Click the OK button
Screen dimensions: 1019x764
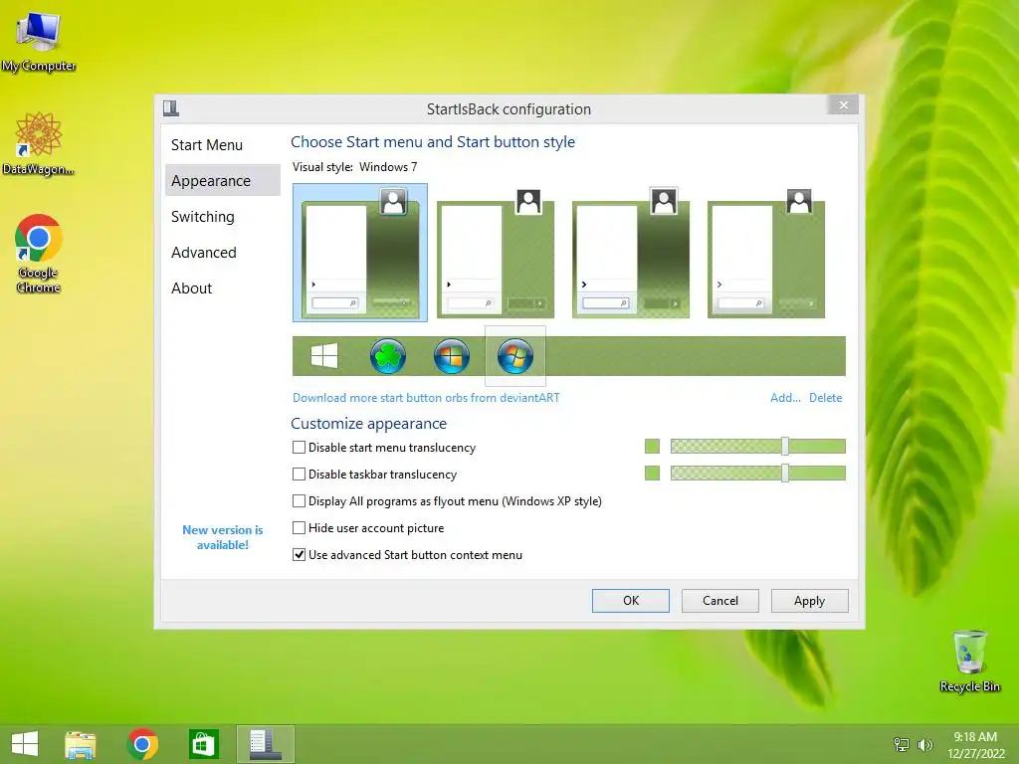tap(630, 601)
